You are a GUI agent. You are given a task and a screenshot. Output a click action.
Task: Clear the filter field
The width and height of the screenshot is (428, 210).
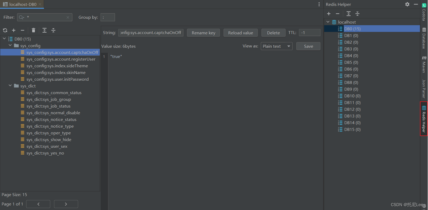pyautogui.click(x=68, y=17)
